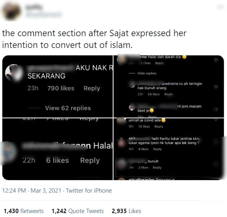Image resolution: width=227 pixels, height=217 pixels.
Task: Like the 'Halal dah darah dia' comment
Action: [216, 60]
